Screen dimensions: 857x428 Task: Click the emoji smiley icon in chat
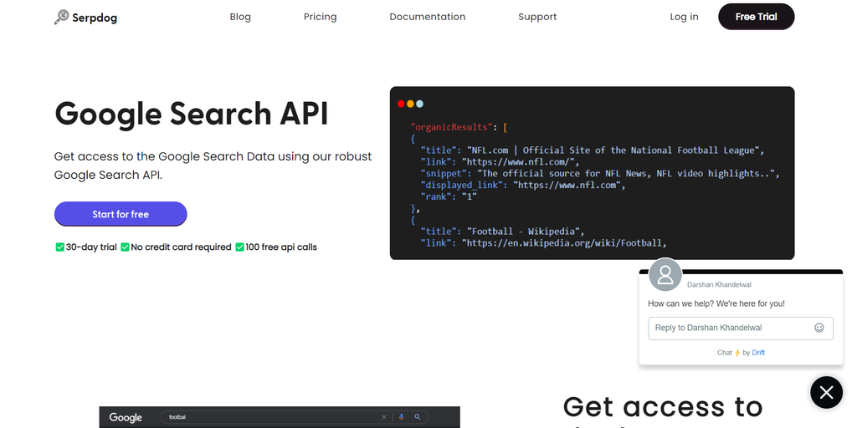(819, 328)
